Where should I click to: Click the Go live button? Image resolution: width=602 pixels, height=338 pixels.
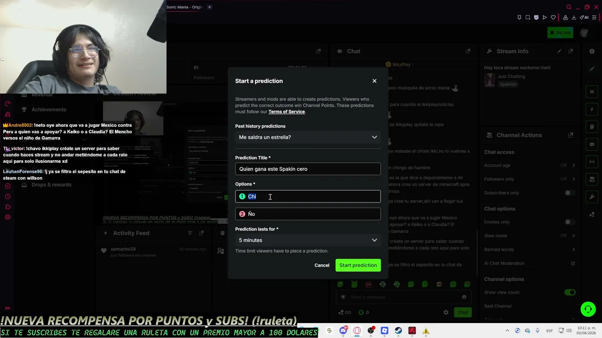pos(560,32)
